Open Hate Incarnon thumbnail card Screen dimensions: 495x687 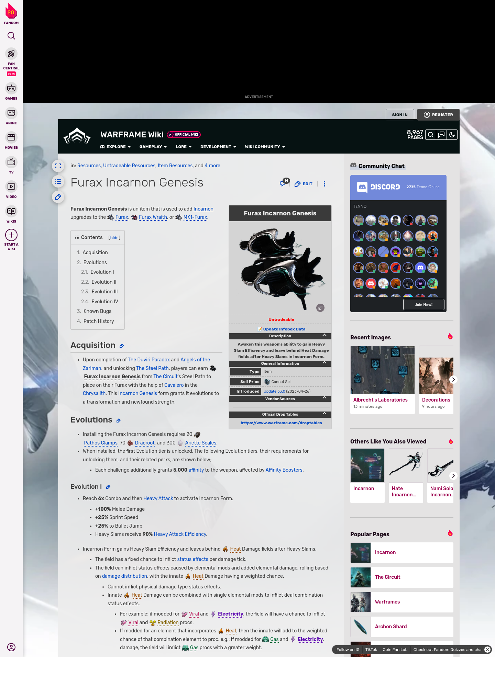pos(406,476)
